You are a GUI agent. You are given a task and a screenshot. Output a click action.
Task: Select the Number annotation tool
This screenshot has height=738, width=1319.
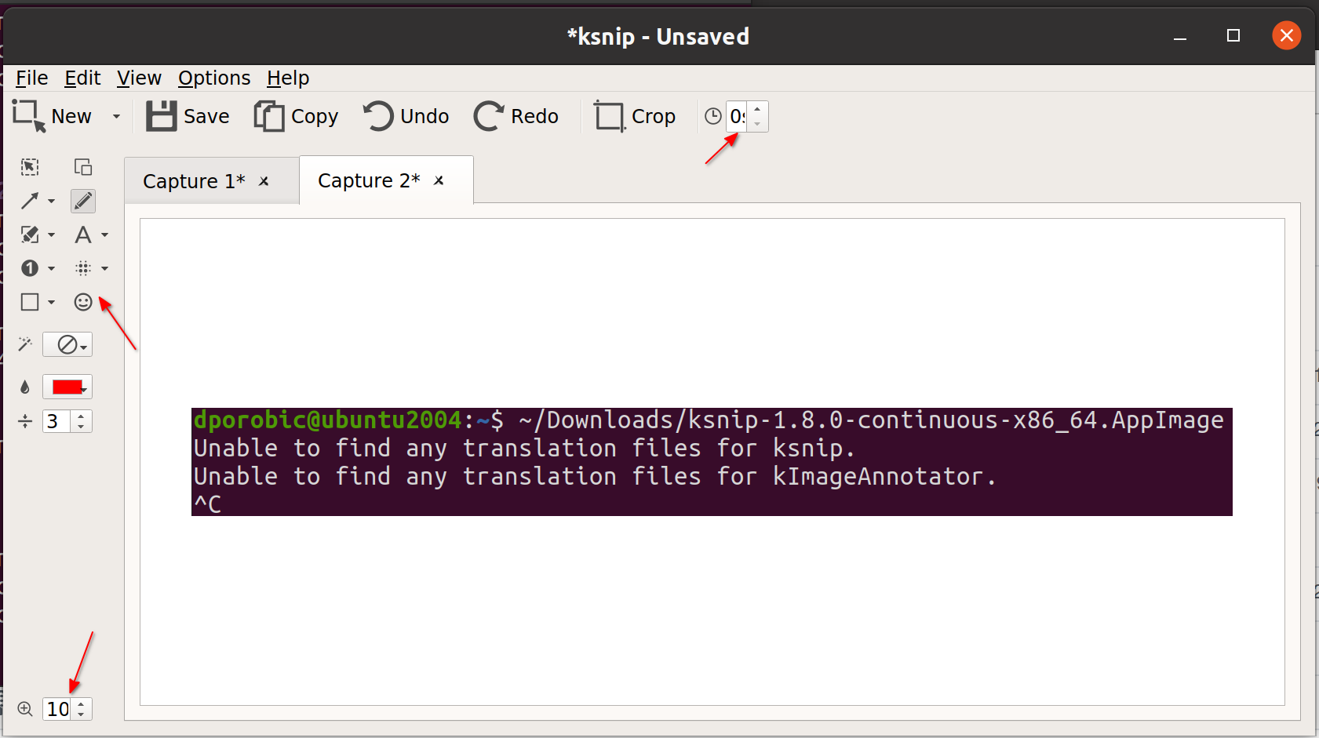pyautogui.click(x=29, y=268)
